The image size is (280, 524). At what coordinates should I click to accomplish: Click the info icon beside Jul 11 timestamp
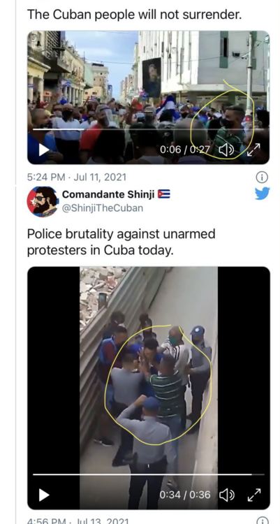click(262, 177)
